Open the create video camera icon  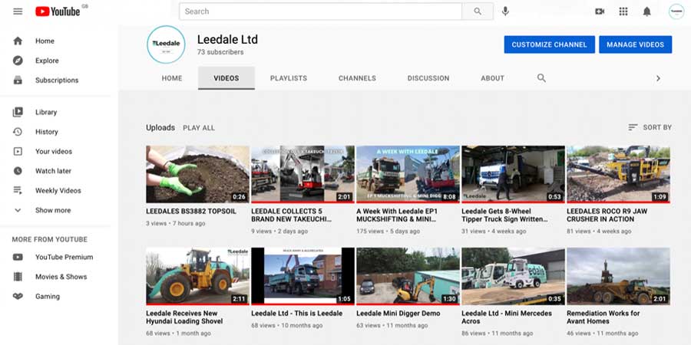[600, 11]
